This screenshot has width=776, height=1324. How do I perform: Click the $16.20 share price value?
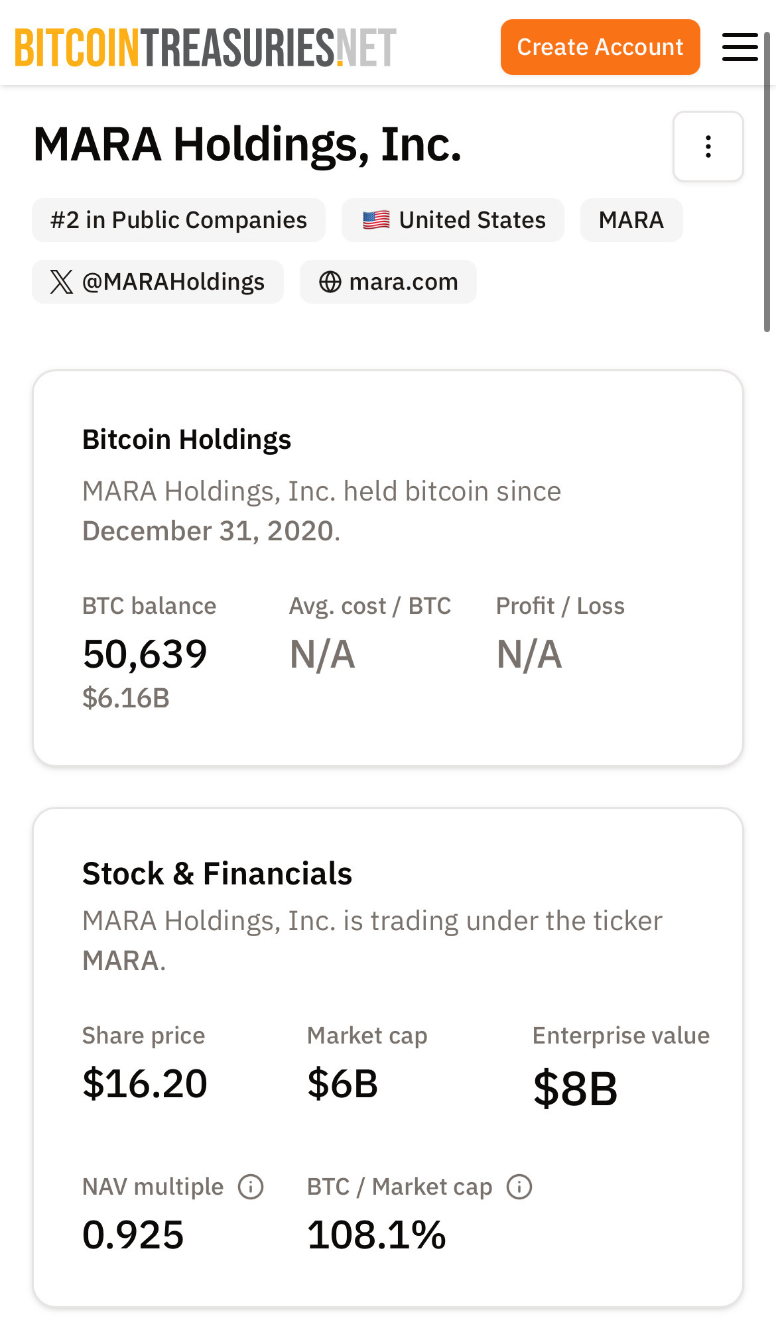(x=145, y=1084)
